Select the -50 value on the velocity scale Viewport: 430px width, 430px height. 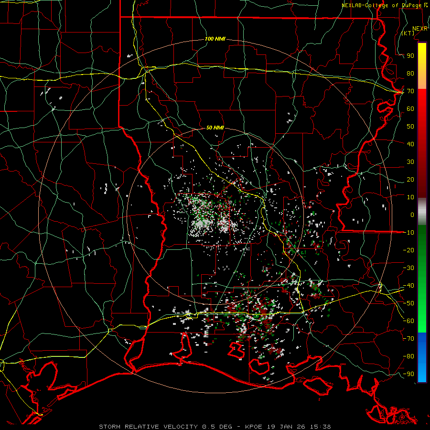(408, 303)
